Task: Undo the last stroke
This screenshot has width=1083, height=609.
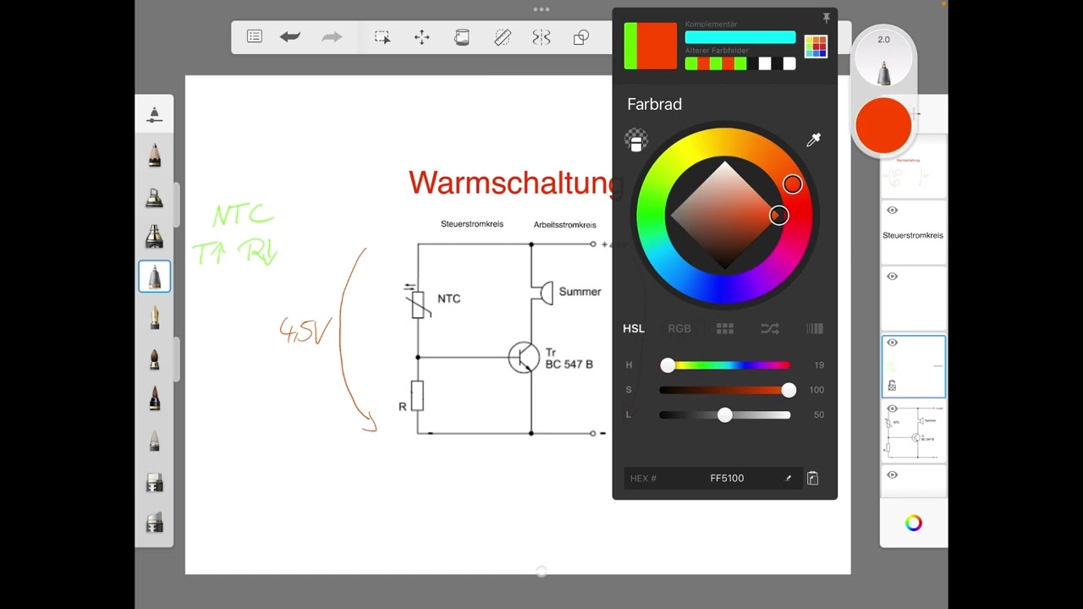Action: 290,36
